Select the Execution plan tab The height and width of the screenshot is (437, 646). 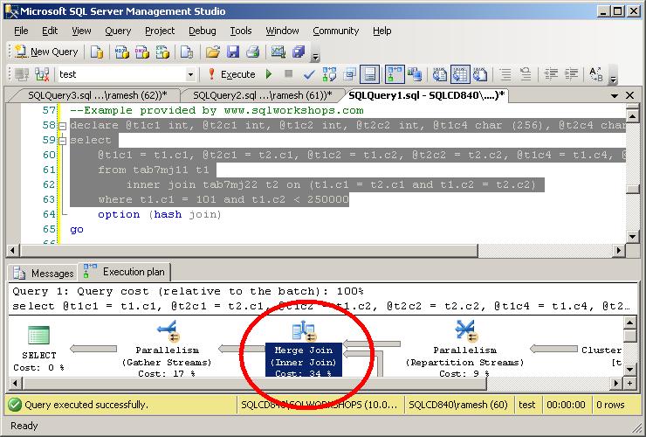pos(124,272)
